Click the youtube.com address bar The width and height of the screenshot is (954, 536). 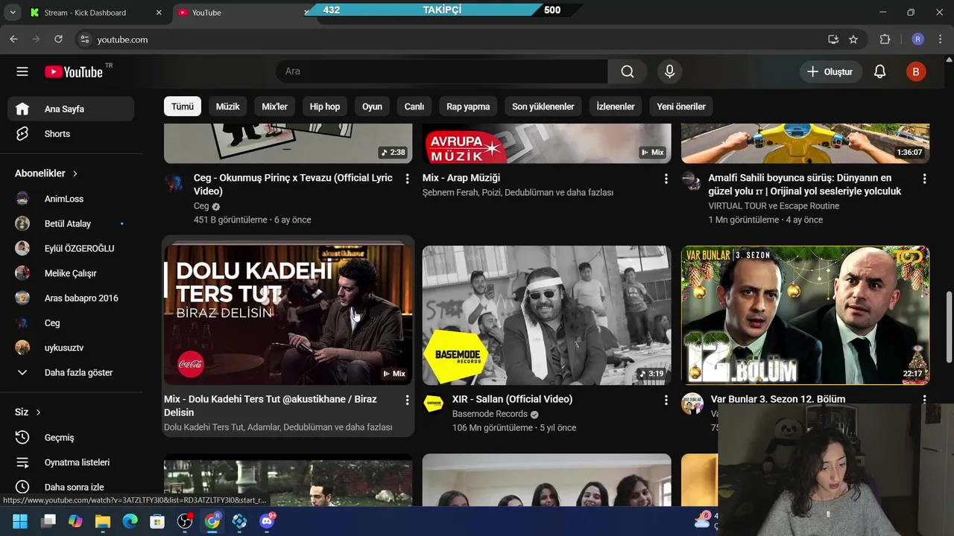coord(447,39)
